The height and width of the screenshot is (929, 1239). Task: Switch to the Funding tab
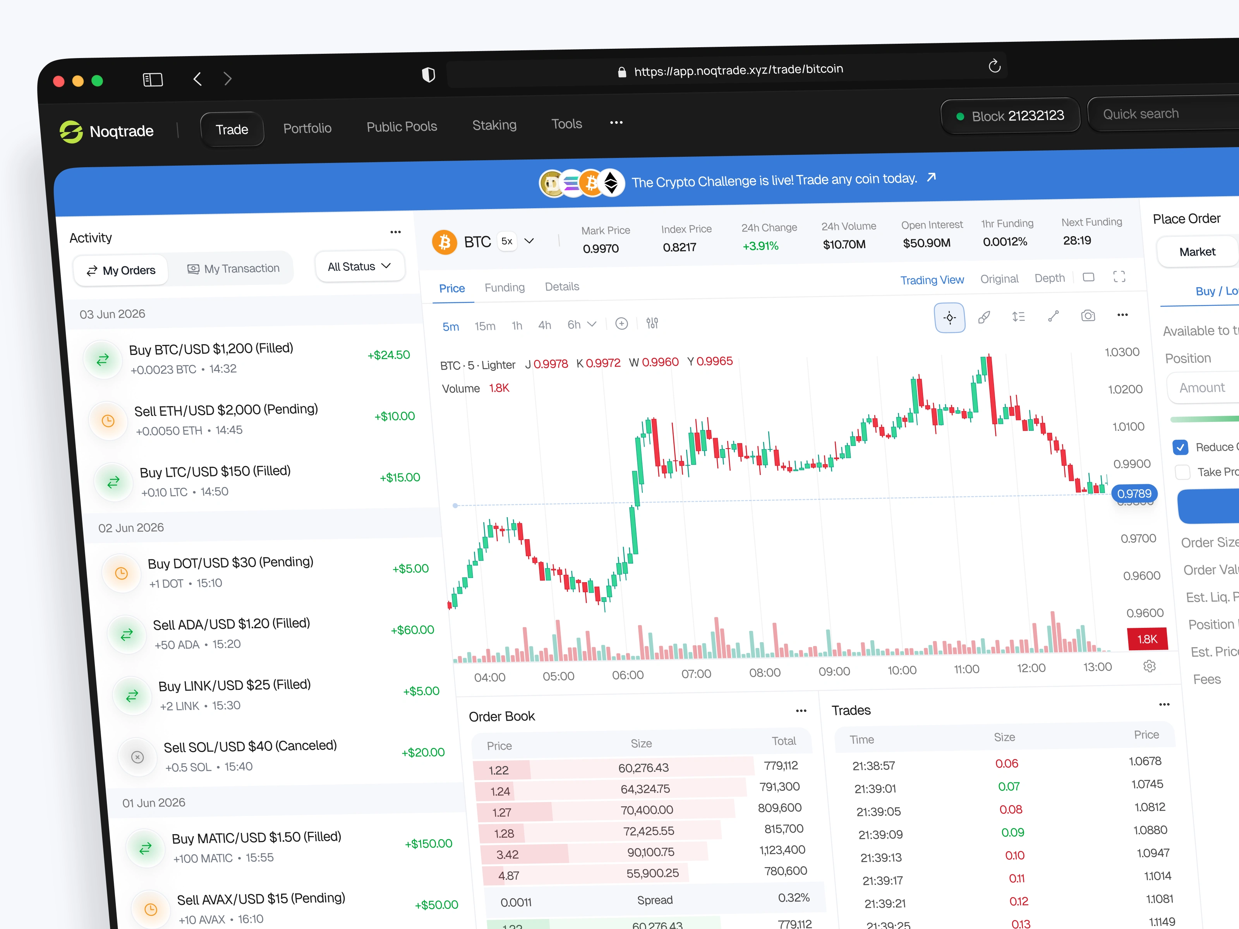[x=504, y=287]
